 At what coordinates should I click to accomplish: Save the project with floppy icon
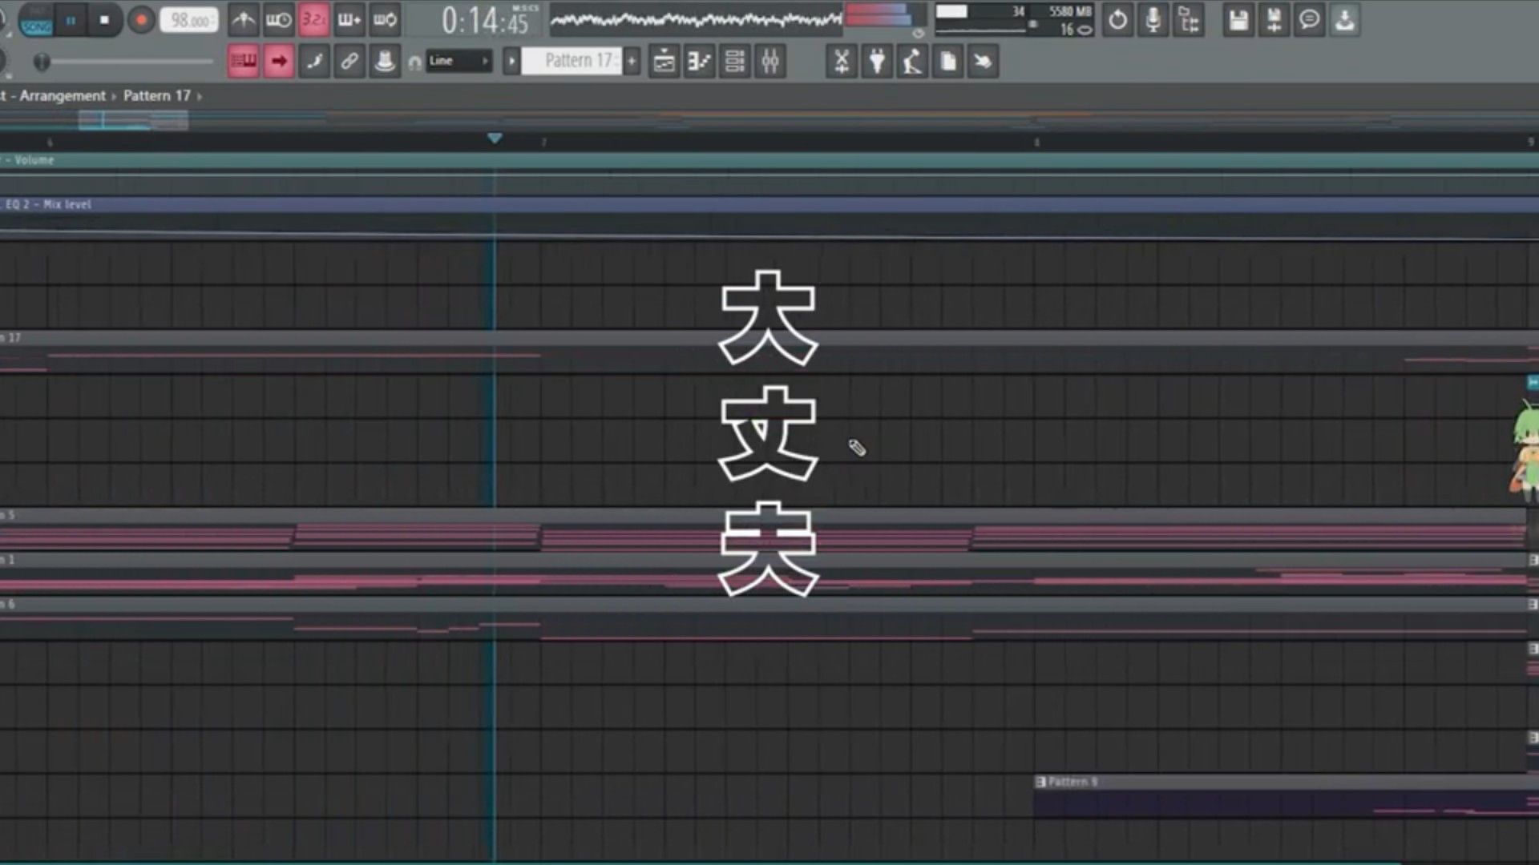[1238, 20]
